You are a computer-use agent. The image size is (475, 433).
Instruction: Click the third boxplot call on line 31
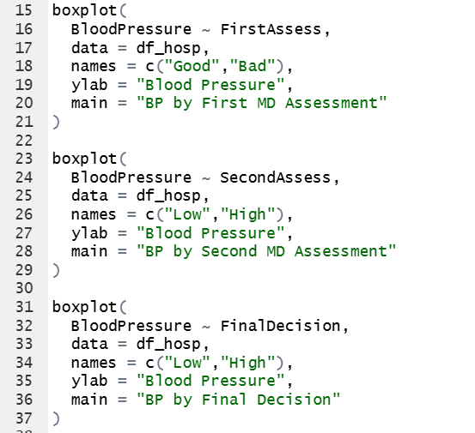pos(84,307)
